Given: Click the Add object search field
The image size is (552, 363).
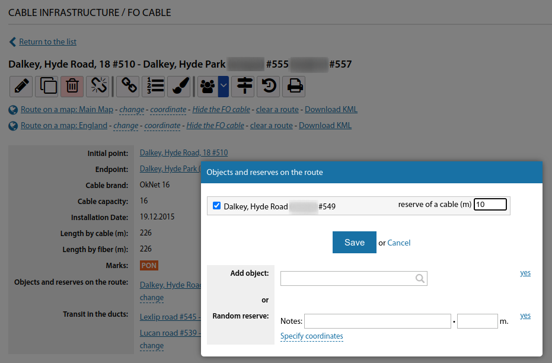Looking at the screenshot, I should pyautogui.click(x=348, y=278).
